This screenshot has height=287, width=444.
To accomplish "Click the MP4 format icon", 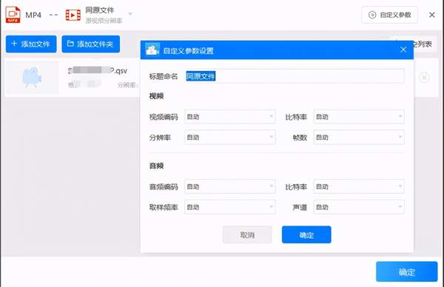I will pos(13,15).
